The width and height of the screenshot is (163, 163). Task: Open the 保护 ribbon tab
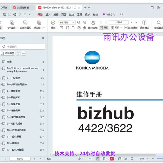coord(87,15)
